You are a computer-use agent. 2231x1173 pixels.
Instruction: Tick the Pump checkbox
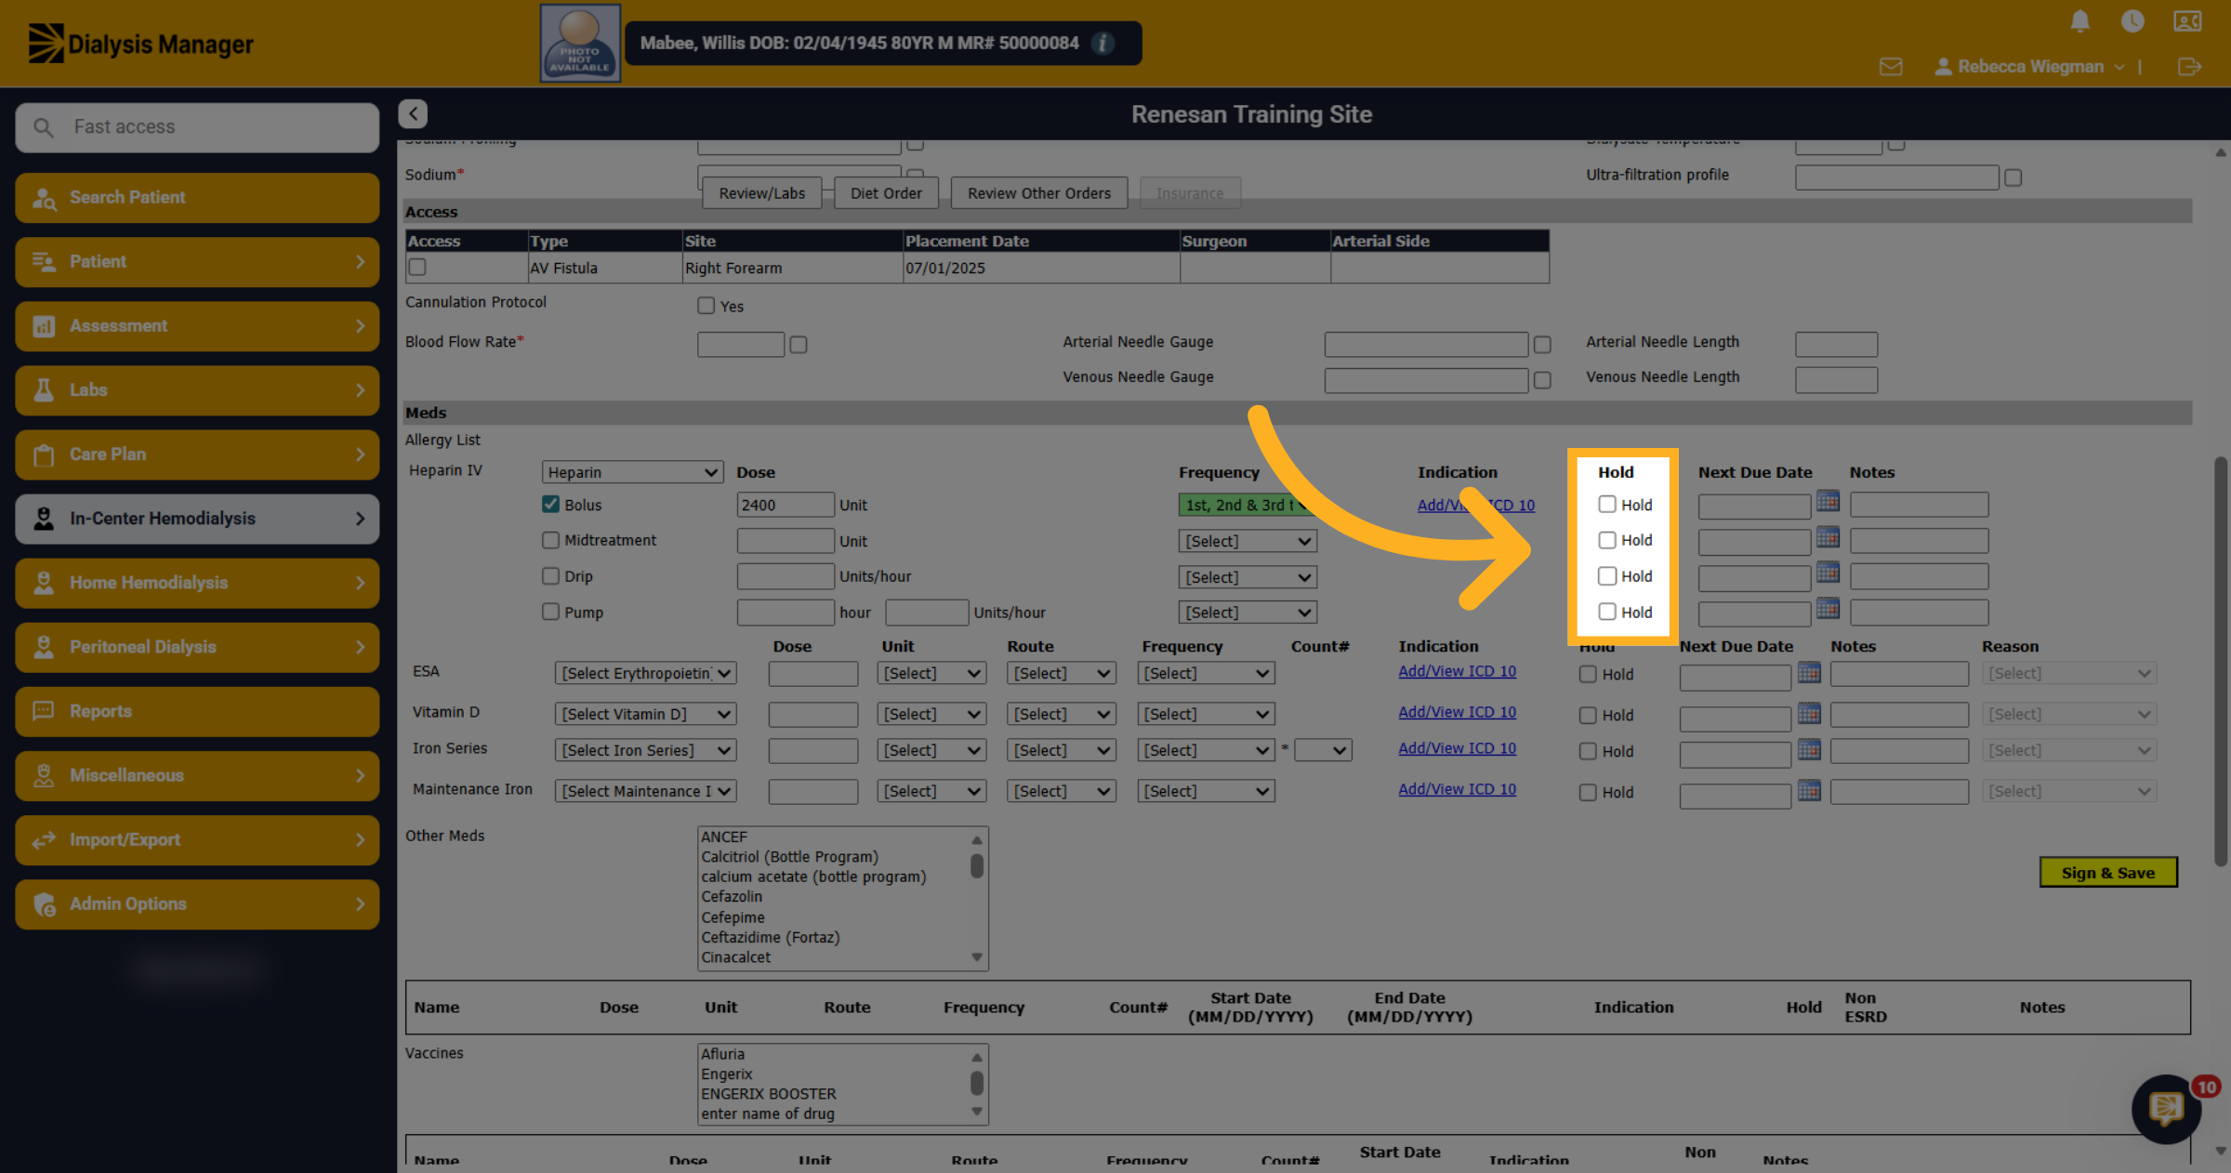551,612
